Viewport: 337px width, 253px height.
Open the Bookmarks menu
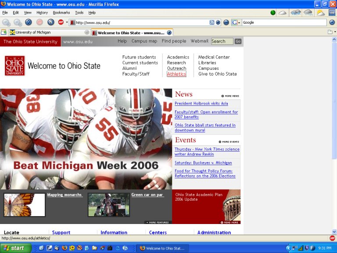click(x=61, y=13)
